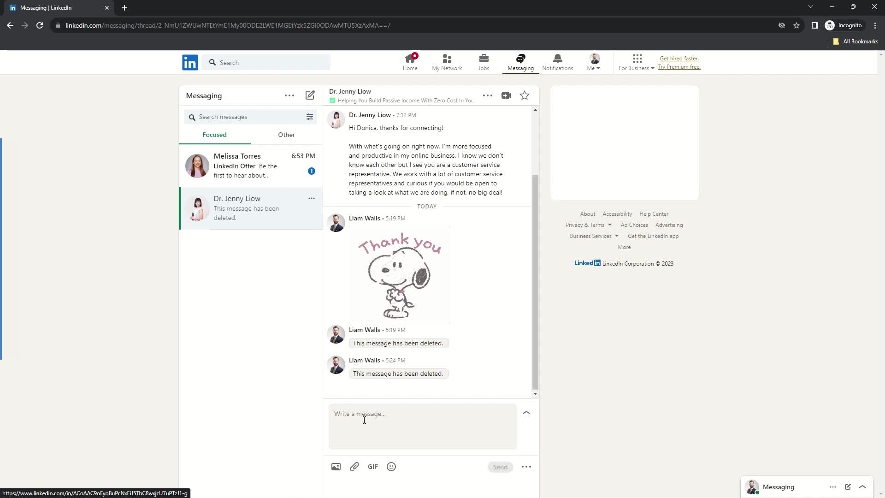This screenshot has width=885, height=498.
Task: Click the conversation scrollbar
Action: click(535, 282)
